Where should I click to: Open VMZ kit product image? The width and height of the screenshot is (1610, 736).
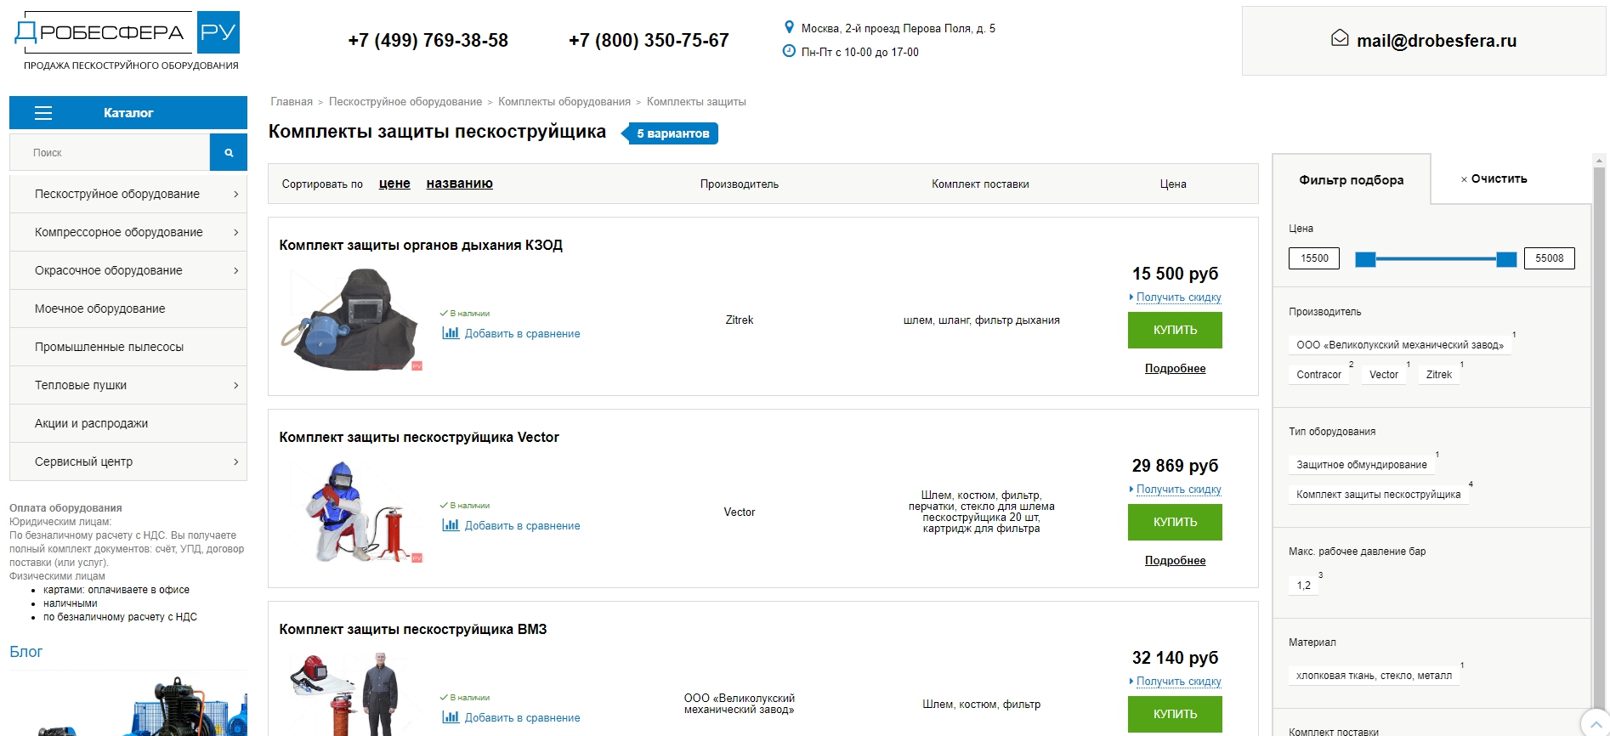352,693
